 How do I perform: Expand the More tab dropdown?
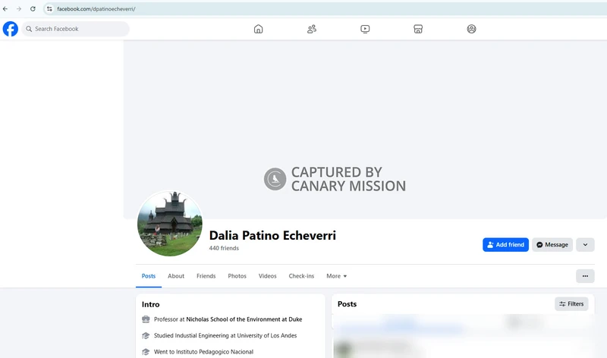tap(336, 276)
